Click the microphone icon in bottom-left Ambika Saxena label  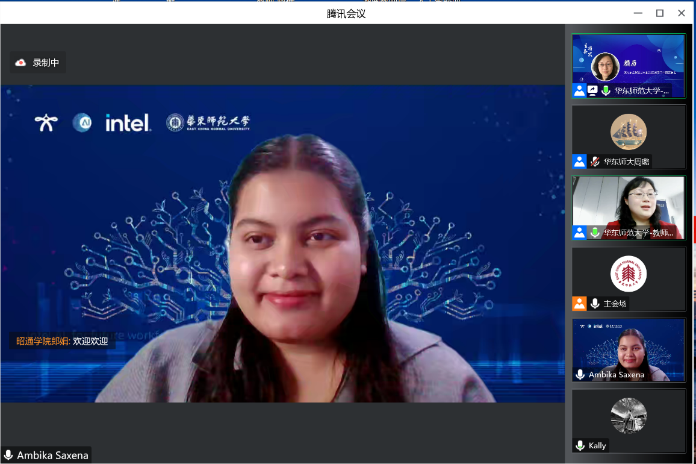point(8,455)
